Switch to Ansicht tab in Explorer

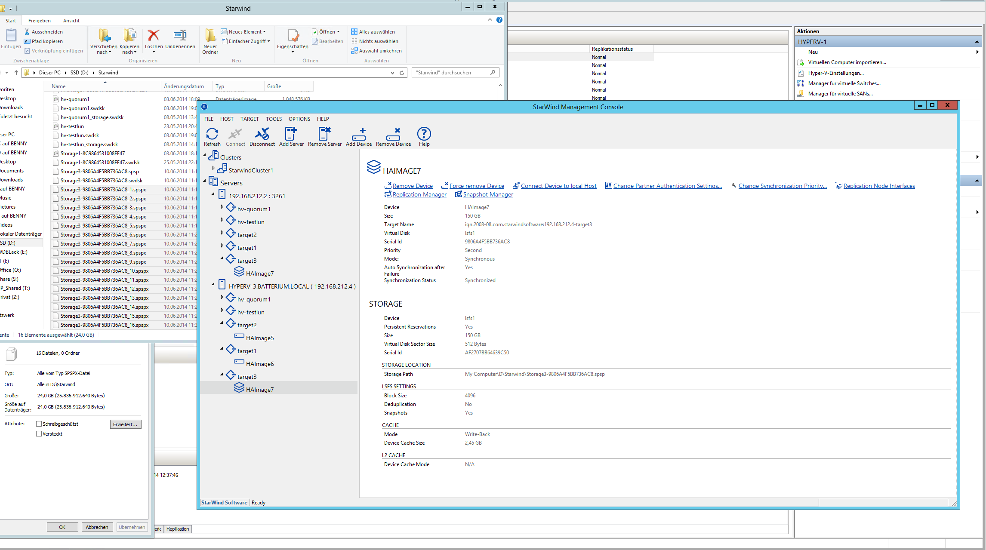(x=71, y=21)
